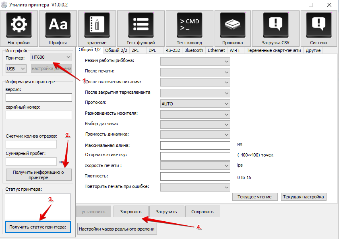Image resolution: width=339 pixels, height=239 pixels.
Task: Open the USB interface dropdown
Action: point(16,69)
